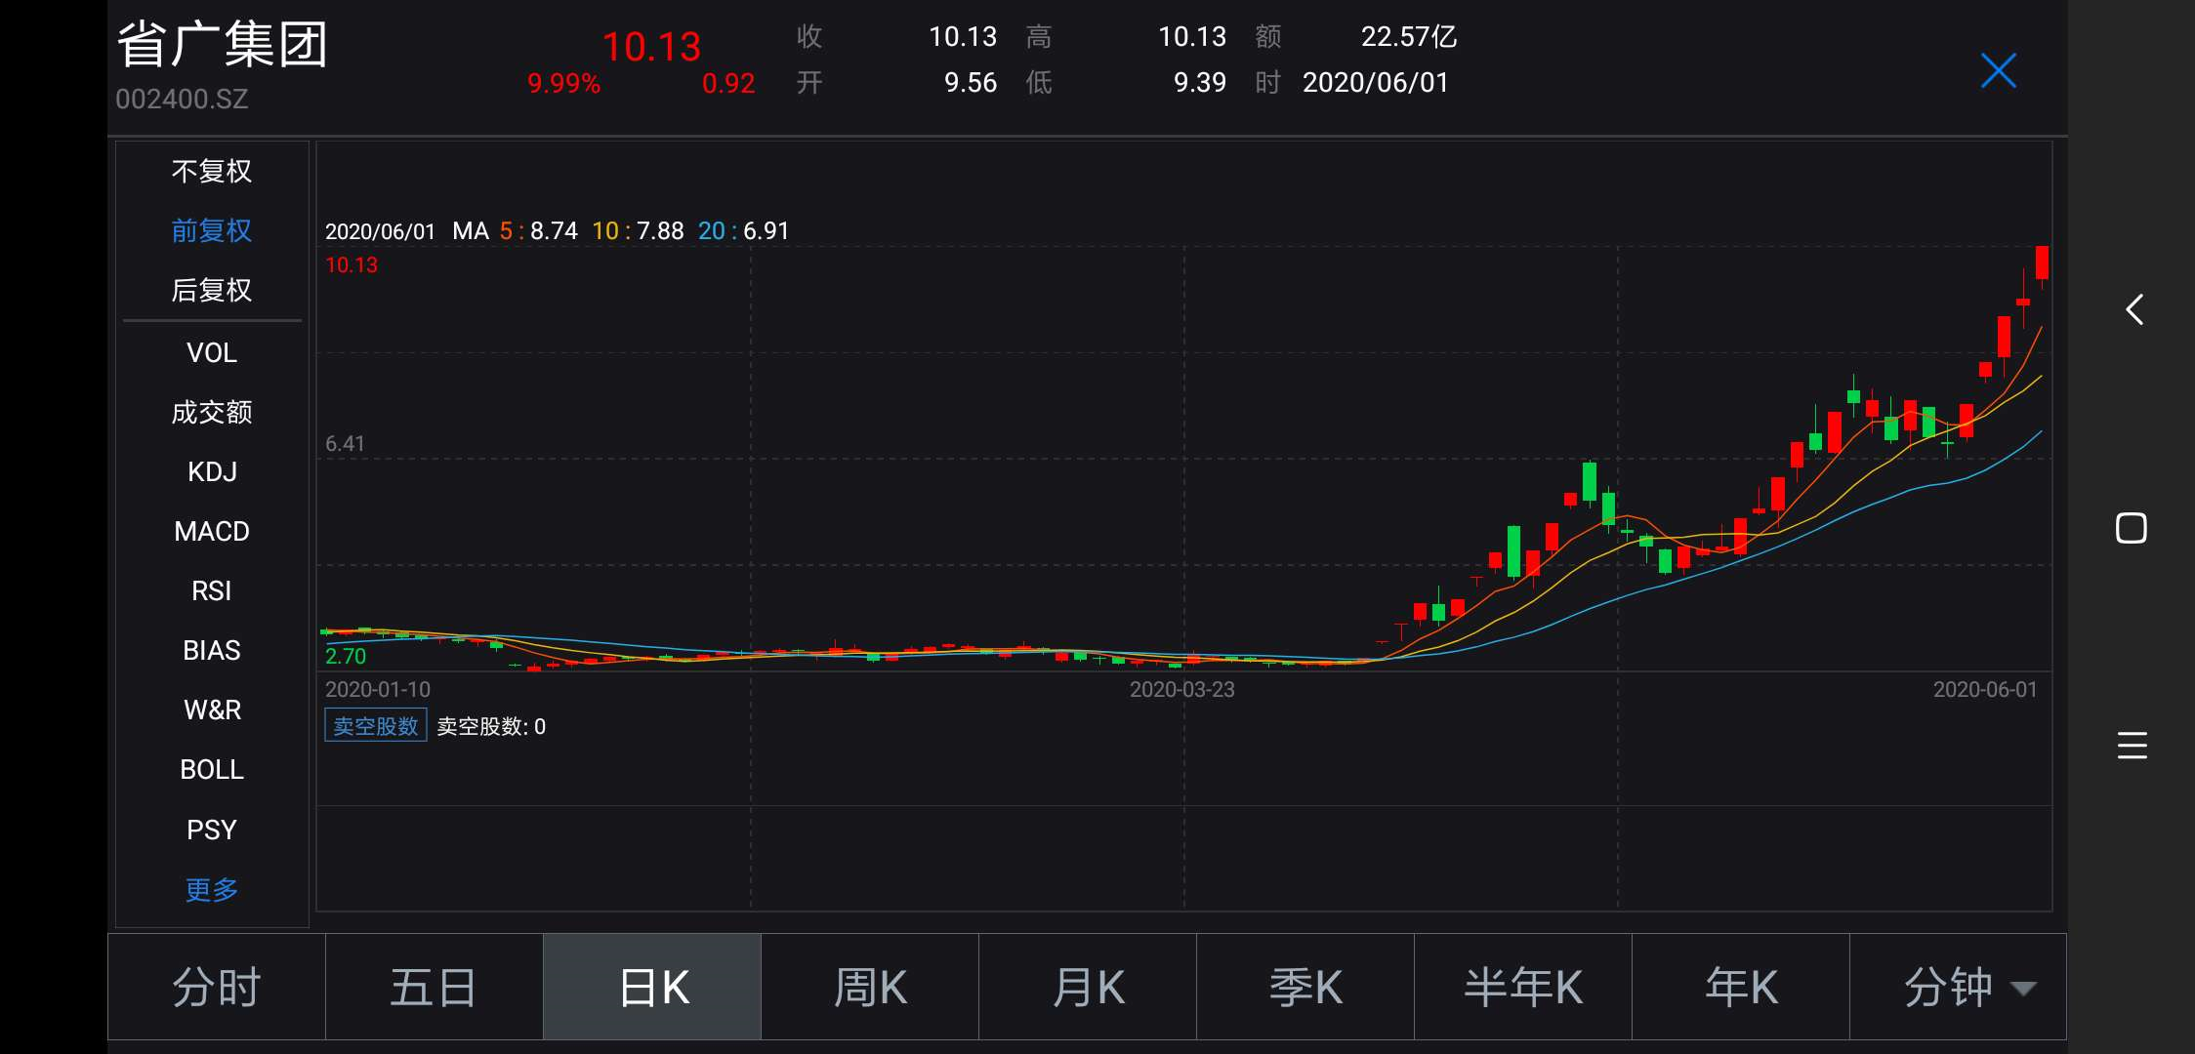Tap the 9.99% change percentage
Viewport: 2195px width, 1054px height.
(563, 83)
